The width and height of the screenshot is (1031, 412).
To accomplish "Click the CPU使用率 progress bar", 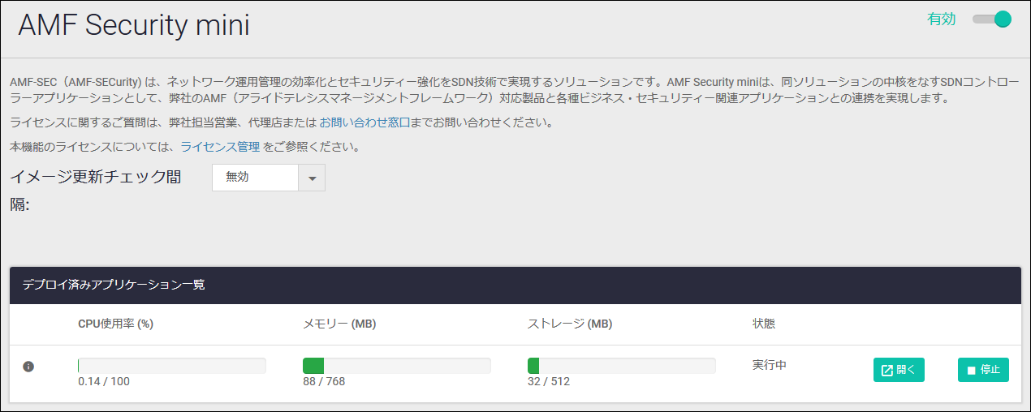I will click(172, 366).
